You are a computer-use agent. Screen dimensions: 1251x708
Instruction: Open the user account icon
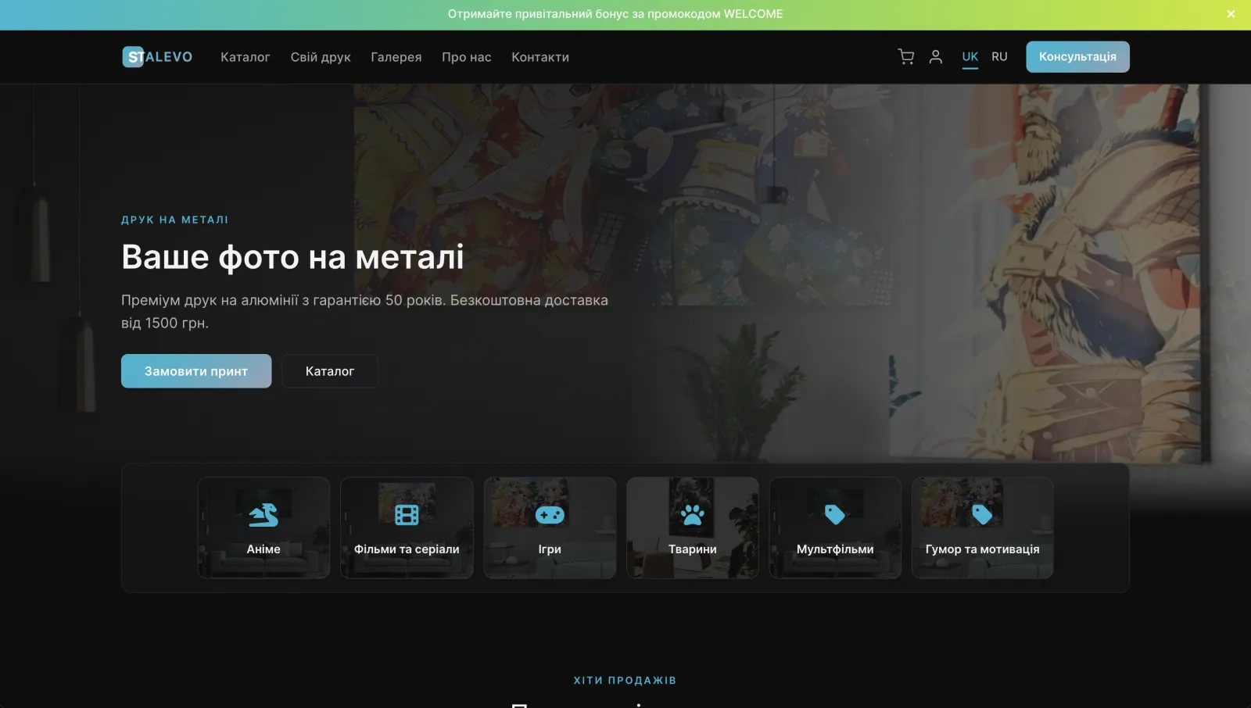point(935,56)
